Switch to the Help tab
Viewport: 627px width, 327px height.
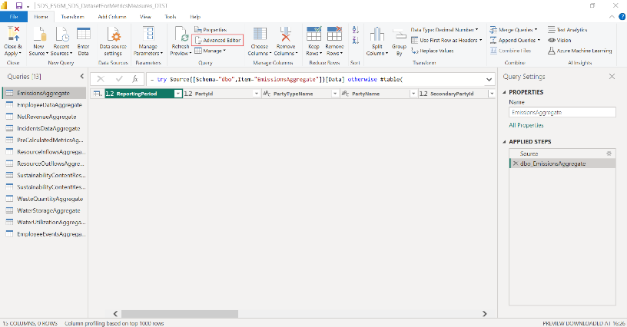(x=195, y=17)
